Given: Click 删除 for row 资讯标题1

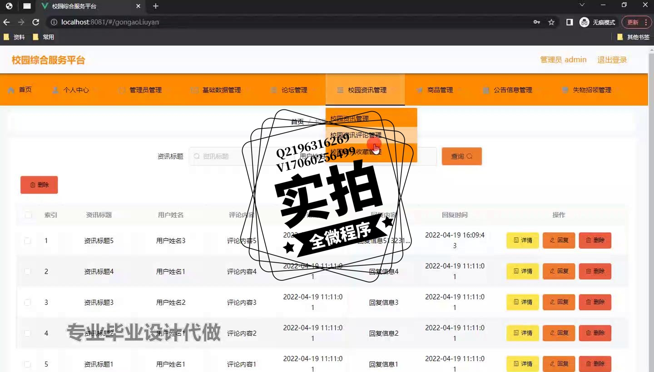Looking at the screenshot, I should (595, 364).
